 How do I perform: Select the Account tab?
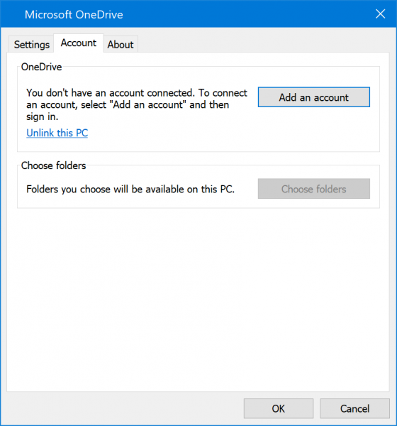[79, 43]
